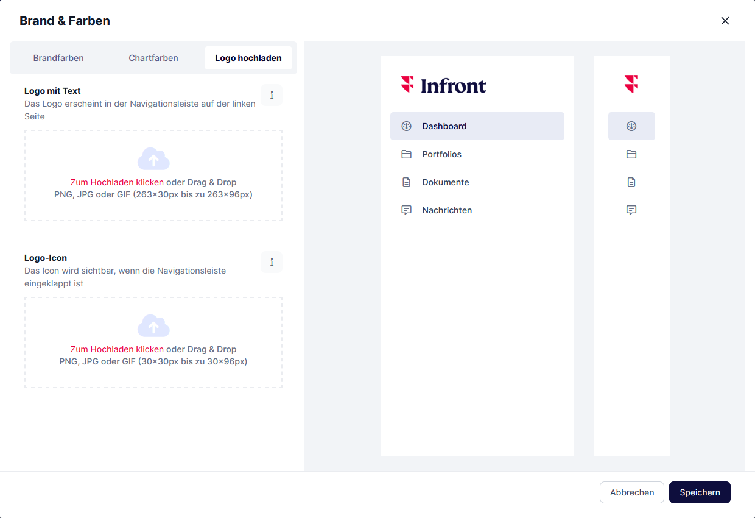Click the document icon in collapsed sidebar preview
This screenshot has height=518, width=755.
click(631, 182)
